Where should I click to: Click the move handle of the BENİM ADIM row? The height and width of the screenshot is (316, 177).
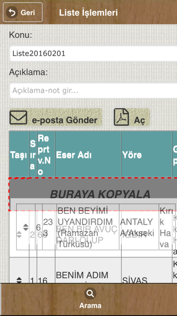(x=19, y=280)
